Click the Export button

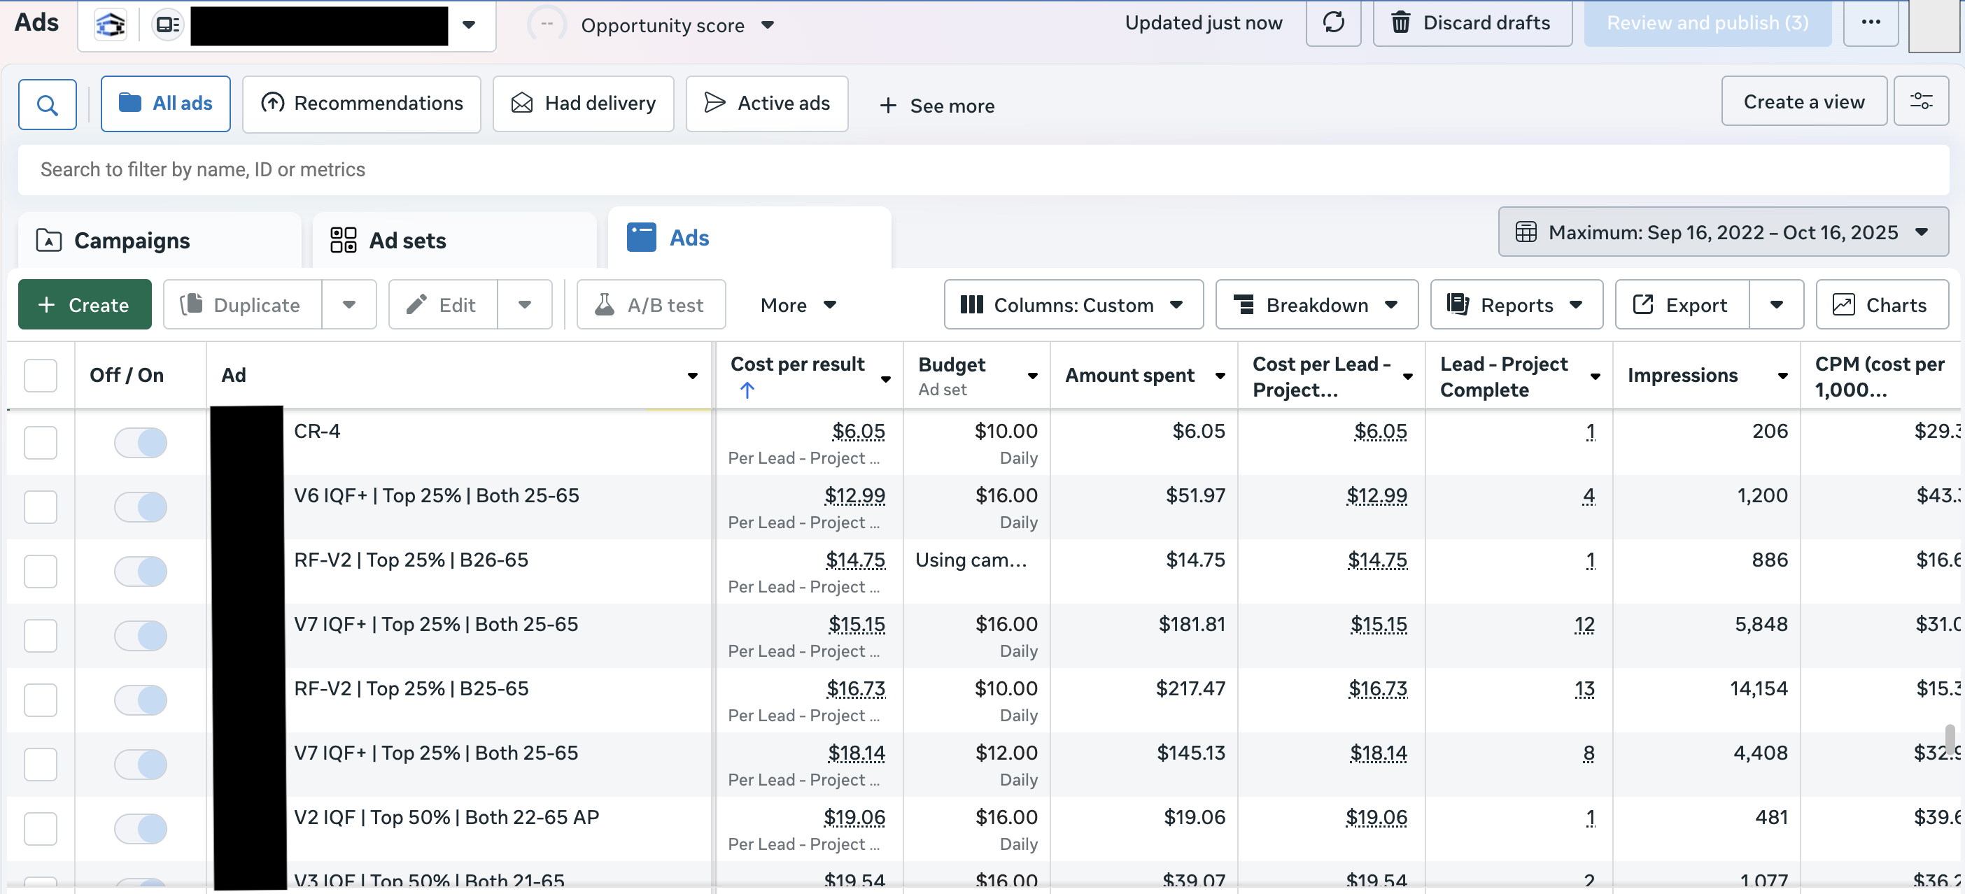coord(1682,304)
